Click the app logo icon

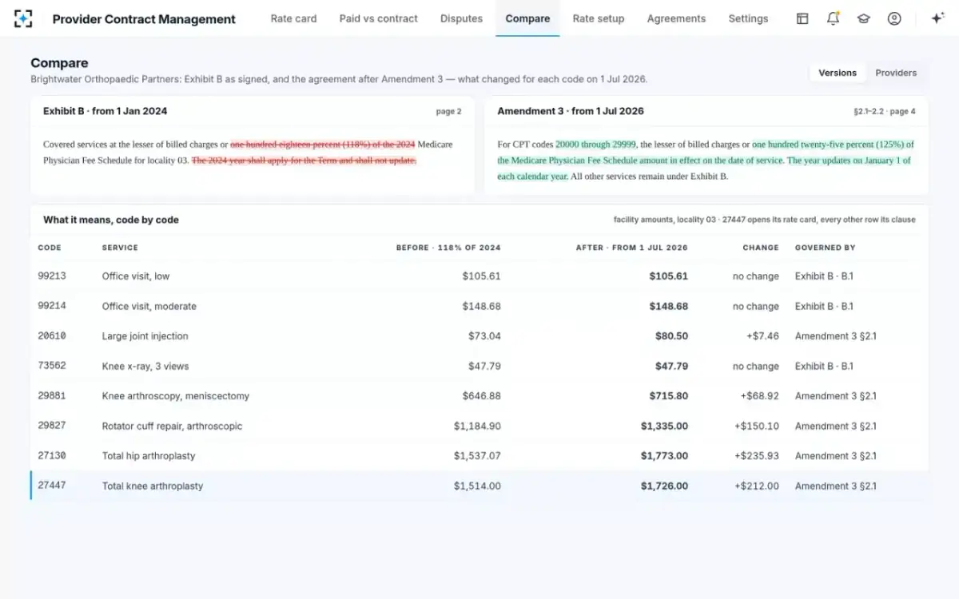(x=23, y=18)
